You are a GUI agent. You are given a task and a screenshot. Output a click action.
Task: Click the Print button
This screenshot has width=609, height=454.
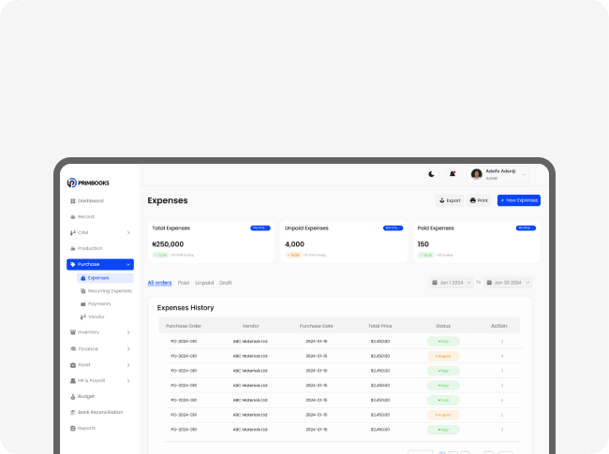[479, 200]
